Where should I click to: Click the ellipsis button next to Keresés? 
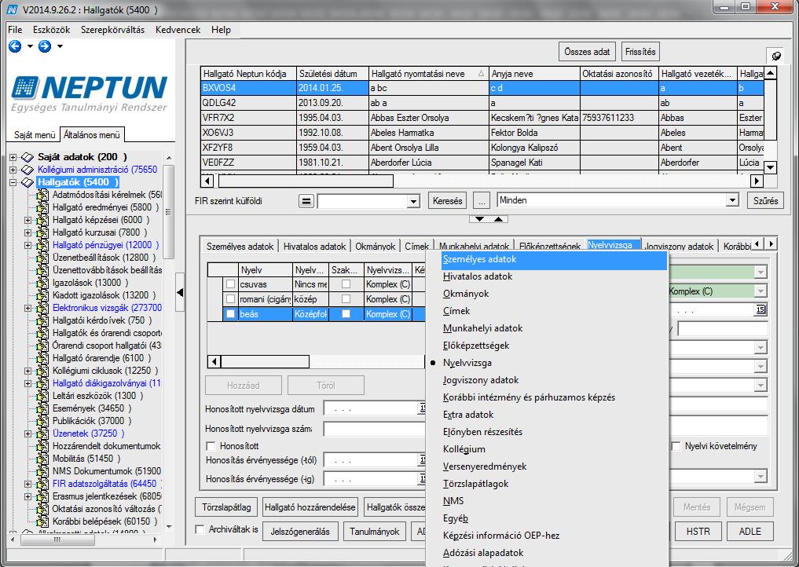481,201
